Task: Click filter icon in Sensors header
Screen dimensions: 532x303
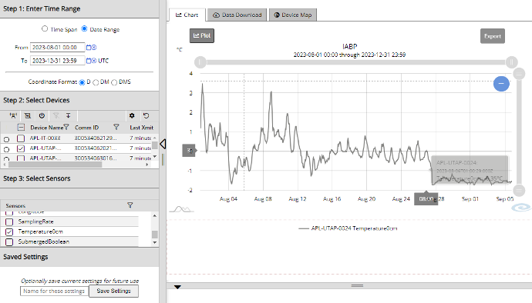Action: (130, 205)
